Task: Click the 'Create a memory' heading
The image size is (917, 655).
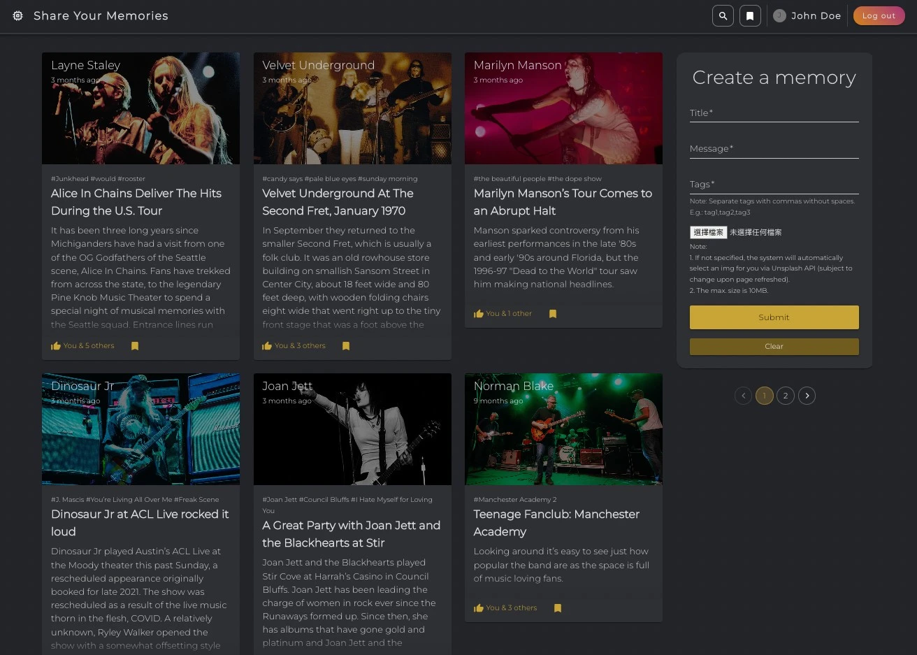Action: coord(774,78)
